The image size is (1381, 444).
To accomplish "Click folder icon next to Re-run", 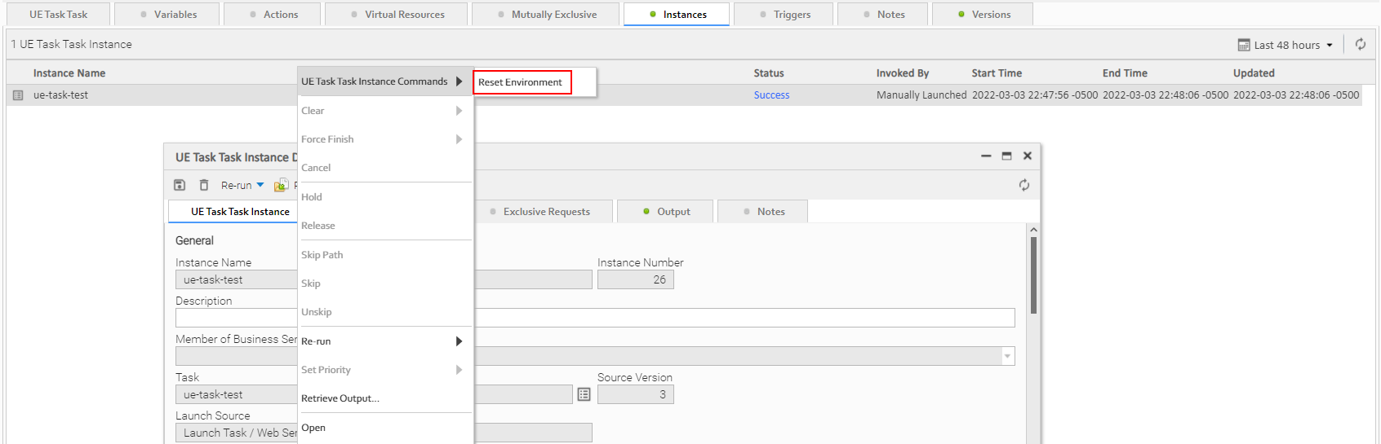I will (x=280, y=186).
